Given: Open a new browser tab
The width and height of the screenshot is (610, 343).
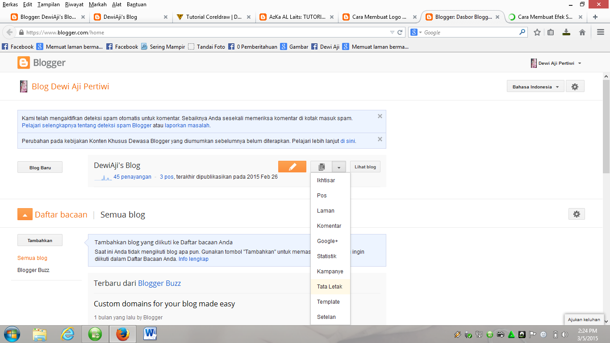Looking at the screenshot, I should point(595,17).
